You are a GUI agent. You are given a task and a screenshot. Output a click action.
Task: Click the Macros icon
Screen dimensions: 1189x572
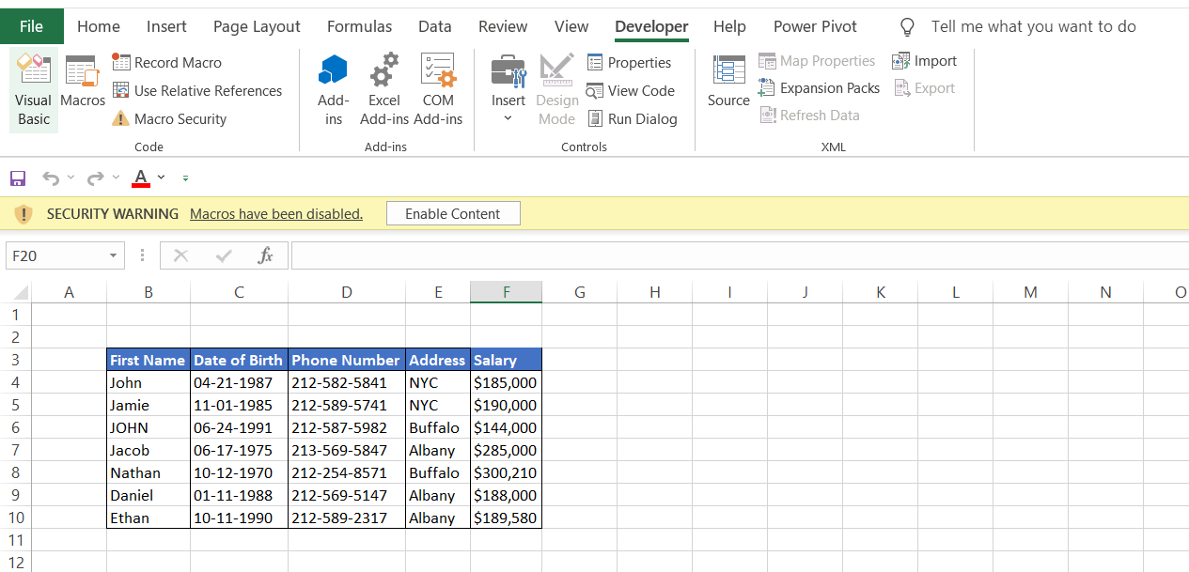pyautogui.click(x=83, y=83)
